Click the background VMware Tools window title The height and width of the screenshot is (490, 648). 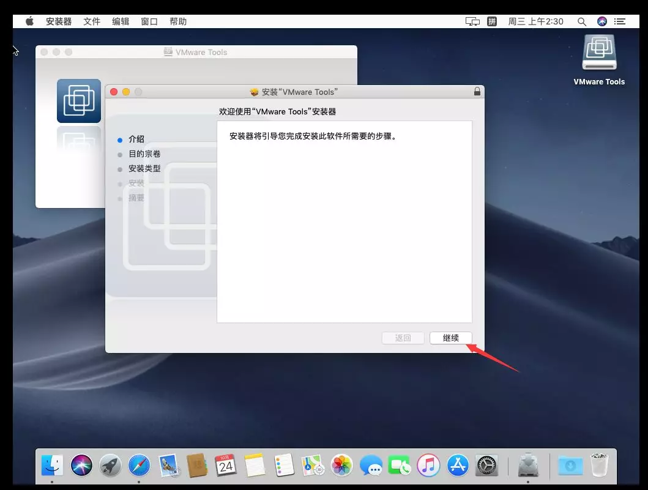[x=201, y=52]
